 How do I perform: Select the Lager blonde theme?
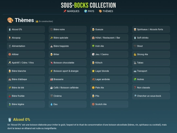[109, 71]
